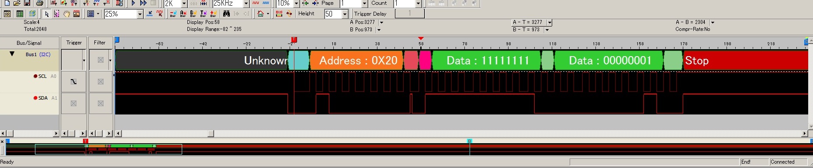Start single run with the play arrow
The width and height of the screenshot is (813, 168).
tap(133, 3)
